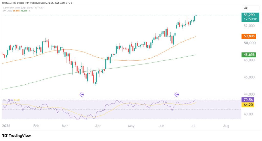Click the 64.20 value in the RSI legend

coord(17,100)
